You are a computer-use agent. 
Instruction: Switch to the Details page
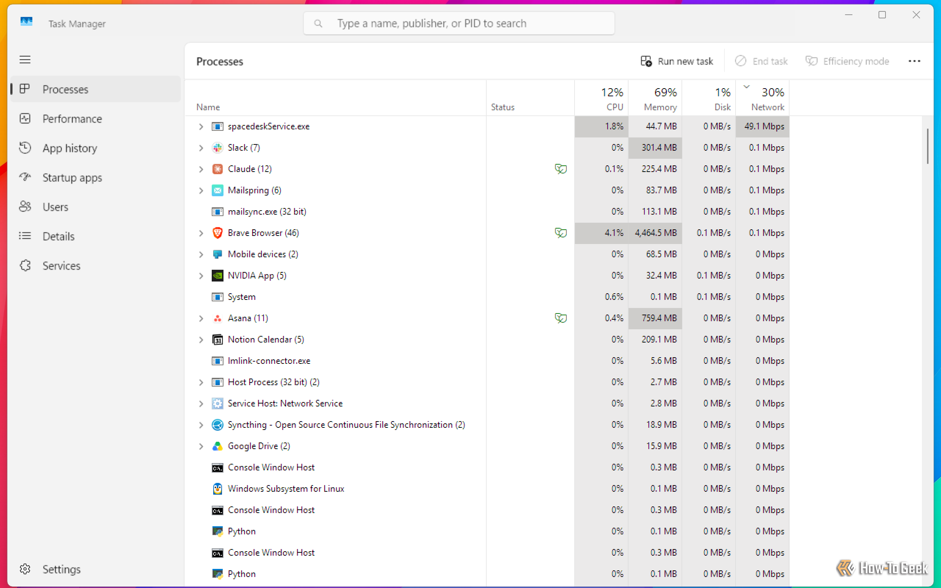pyautogui.click(x=96, y=236)
